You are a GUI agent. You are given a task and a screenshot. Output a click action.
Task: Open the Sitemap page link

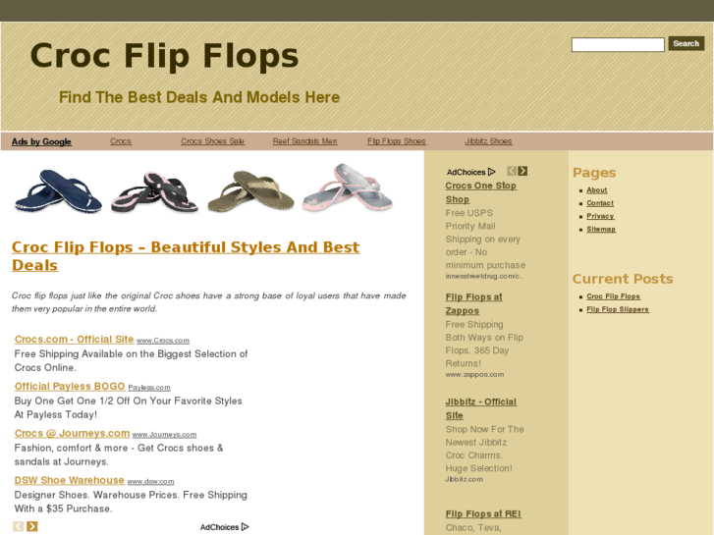click(601, 229)
